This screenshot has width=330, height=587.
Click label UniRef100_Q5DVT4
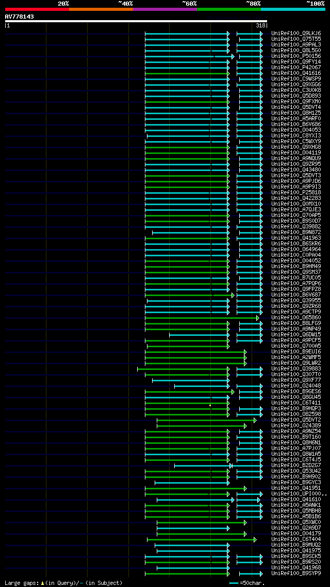[x=296, y=107]
